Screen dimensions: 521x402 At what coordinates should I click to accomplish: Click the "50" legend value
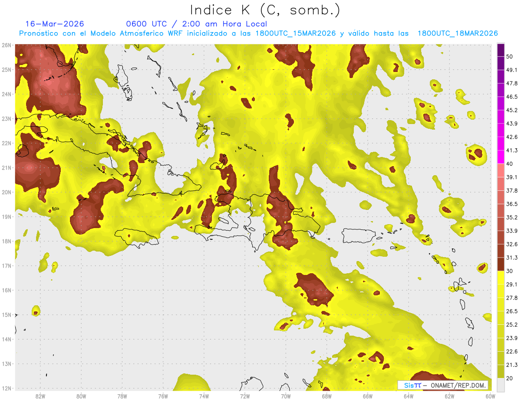pyautogui.click(x=510, y=57)
